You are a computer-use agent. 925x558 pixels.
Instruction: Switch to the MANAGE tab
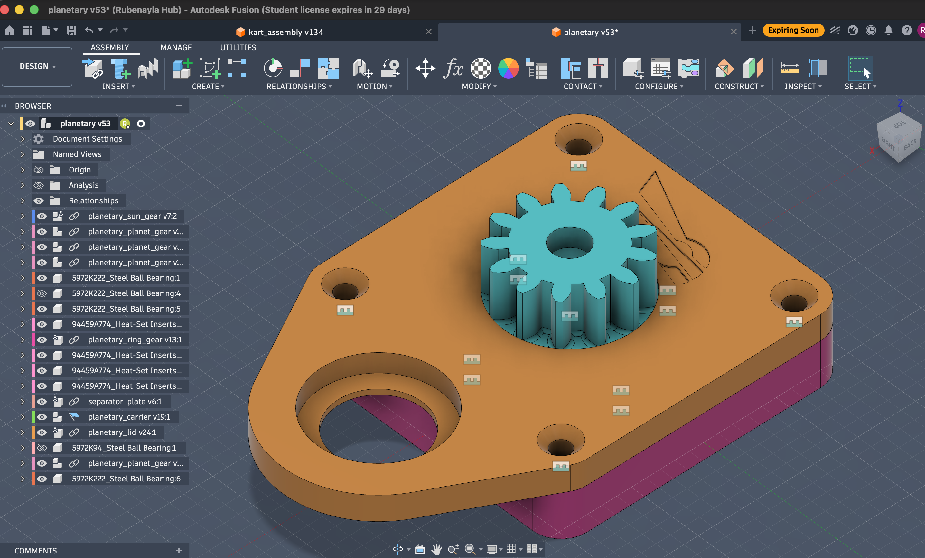(x=176, y=48)
